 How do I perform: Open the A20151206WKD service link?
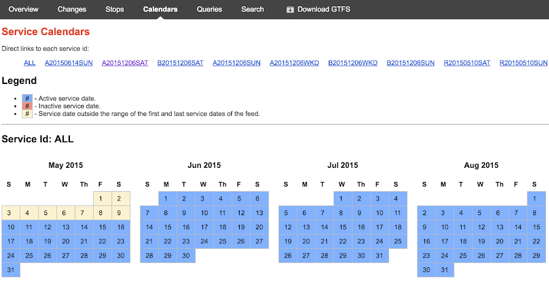pyautogui.click(x=294, y=63)
